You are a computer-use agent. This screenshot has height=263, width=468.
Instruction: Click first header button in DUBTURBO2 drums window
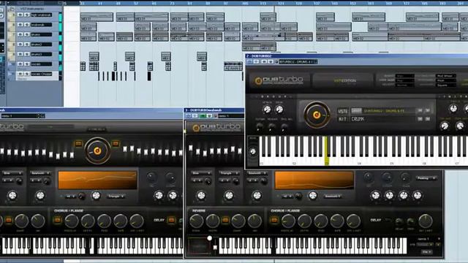tap(250, 61)
